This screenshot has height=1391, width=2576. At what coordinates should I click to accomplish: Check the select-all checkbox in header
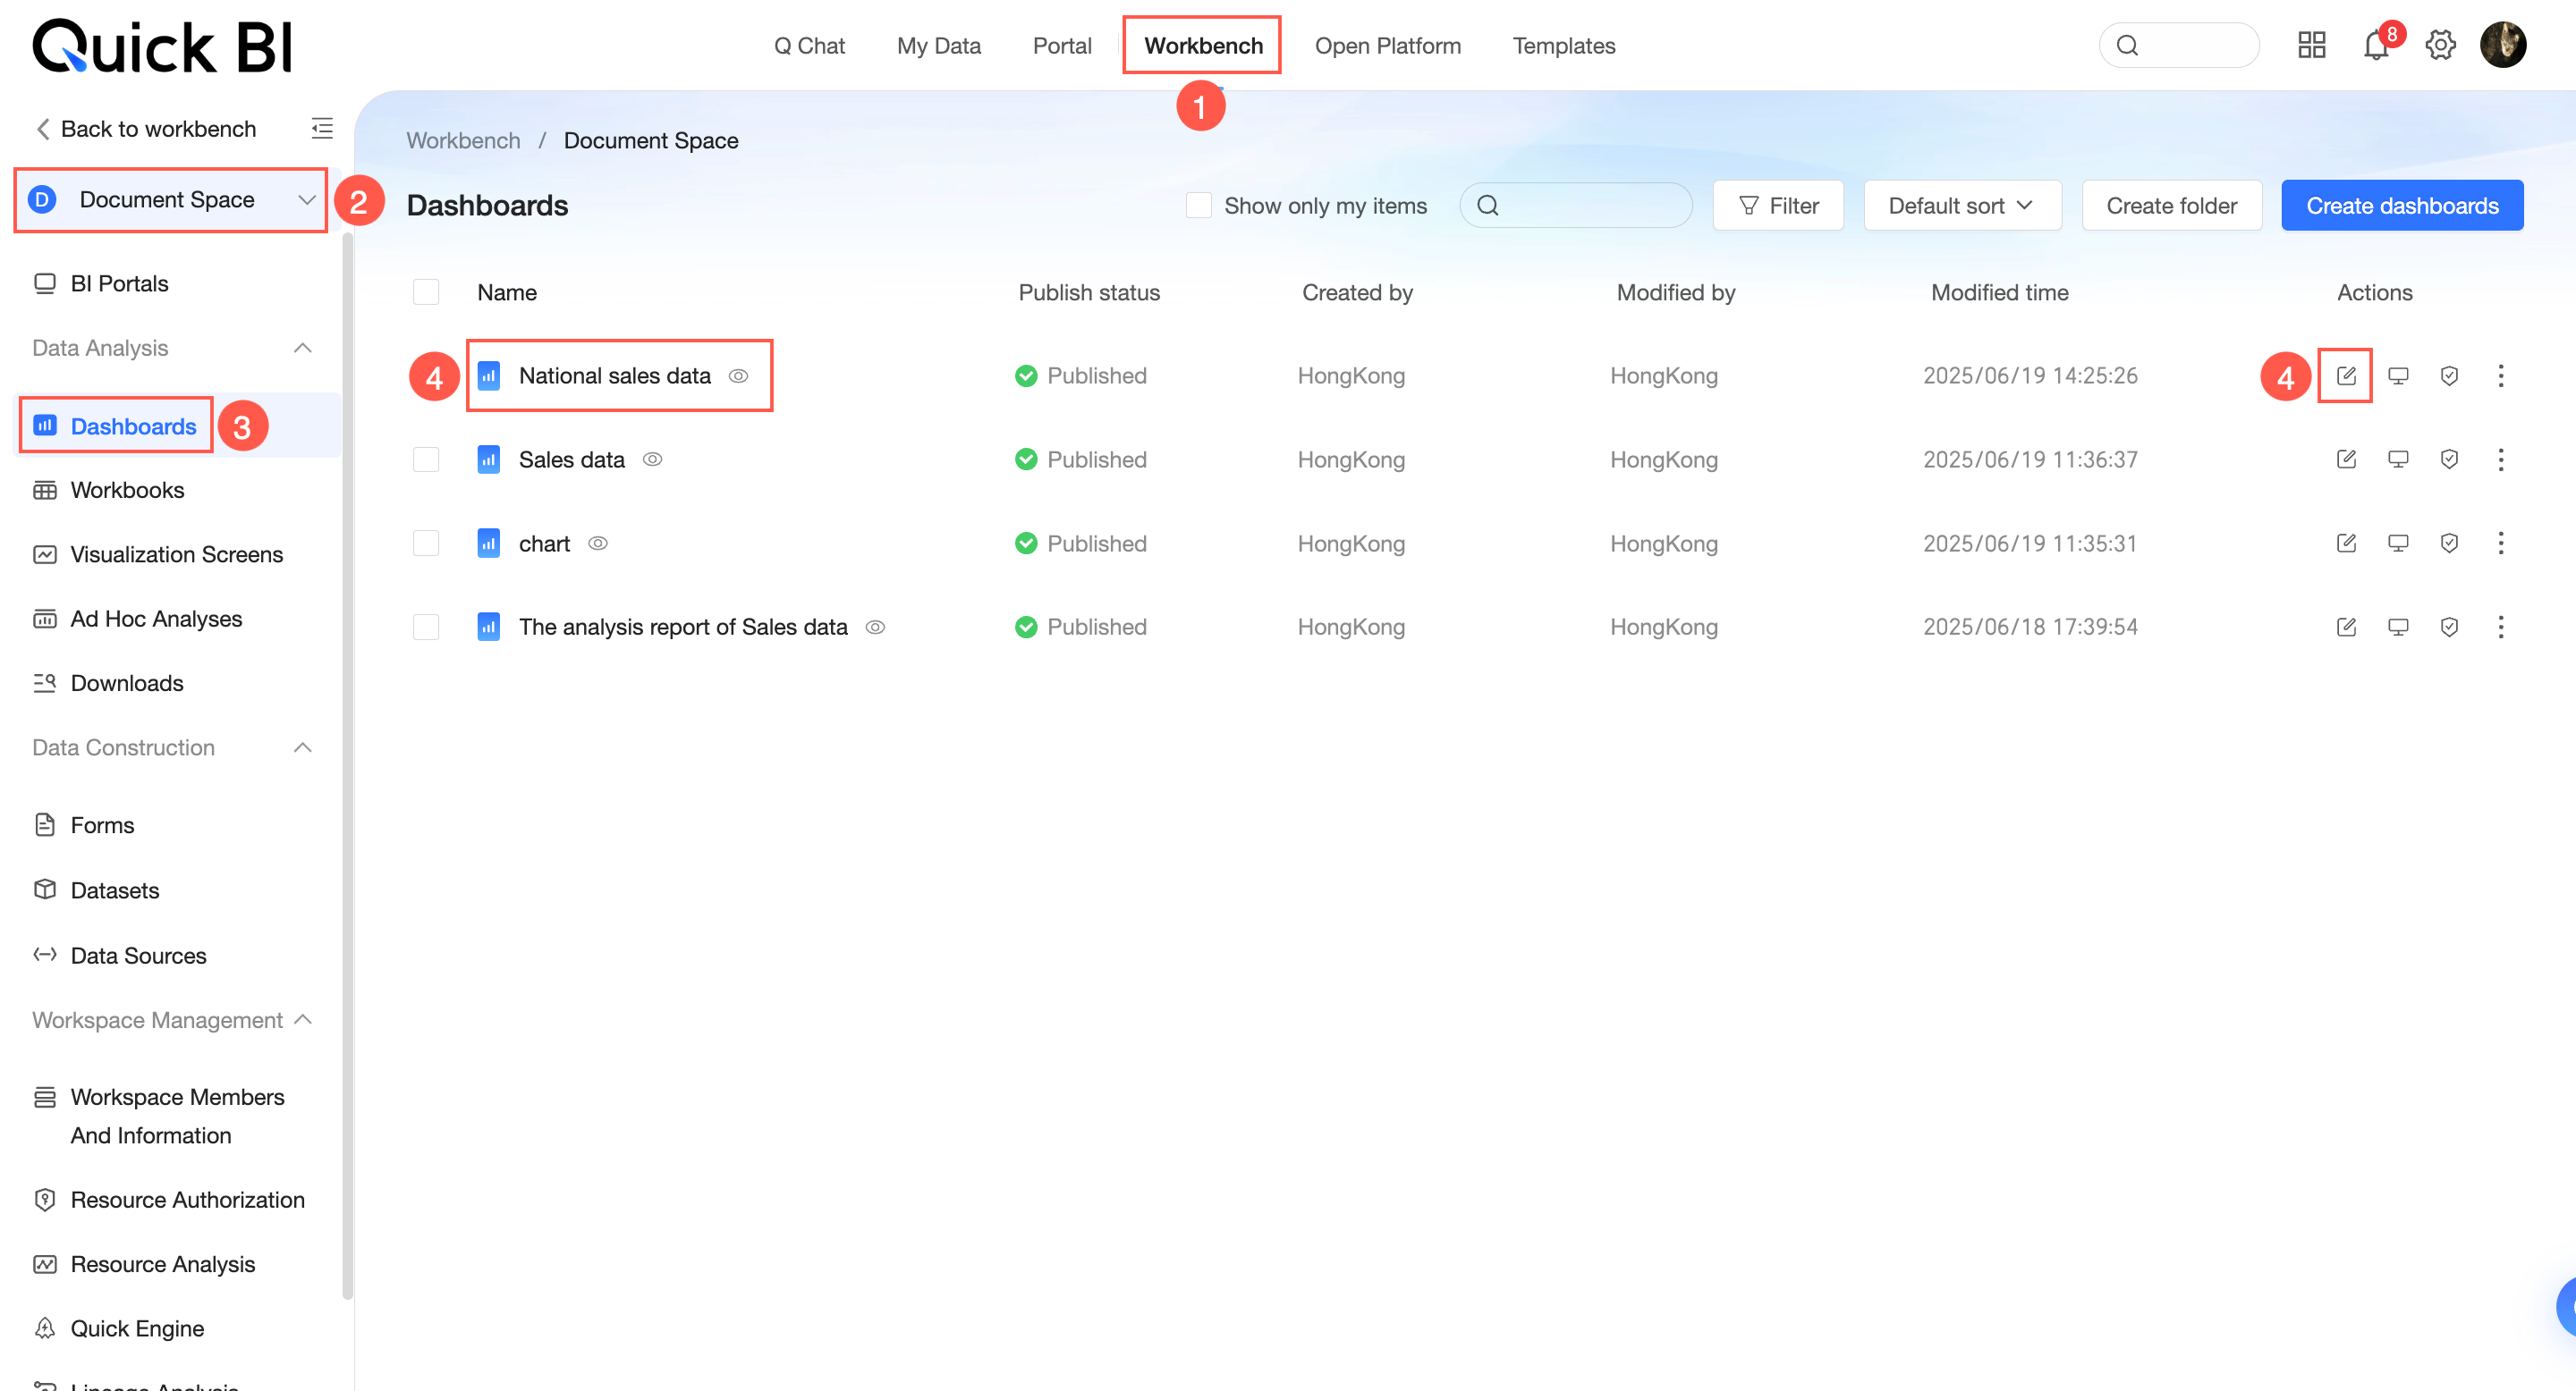(x=426, y=293)
